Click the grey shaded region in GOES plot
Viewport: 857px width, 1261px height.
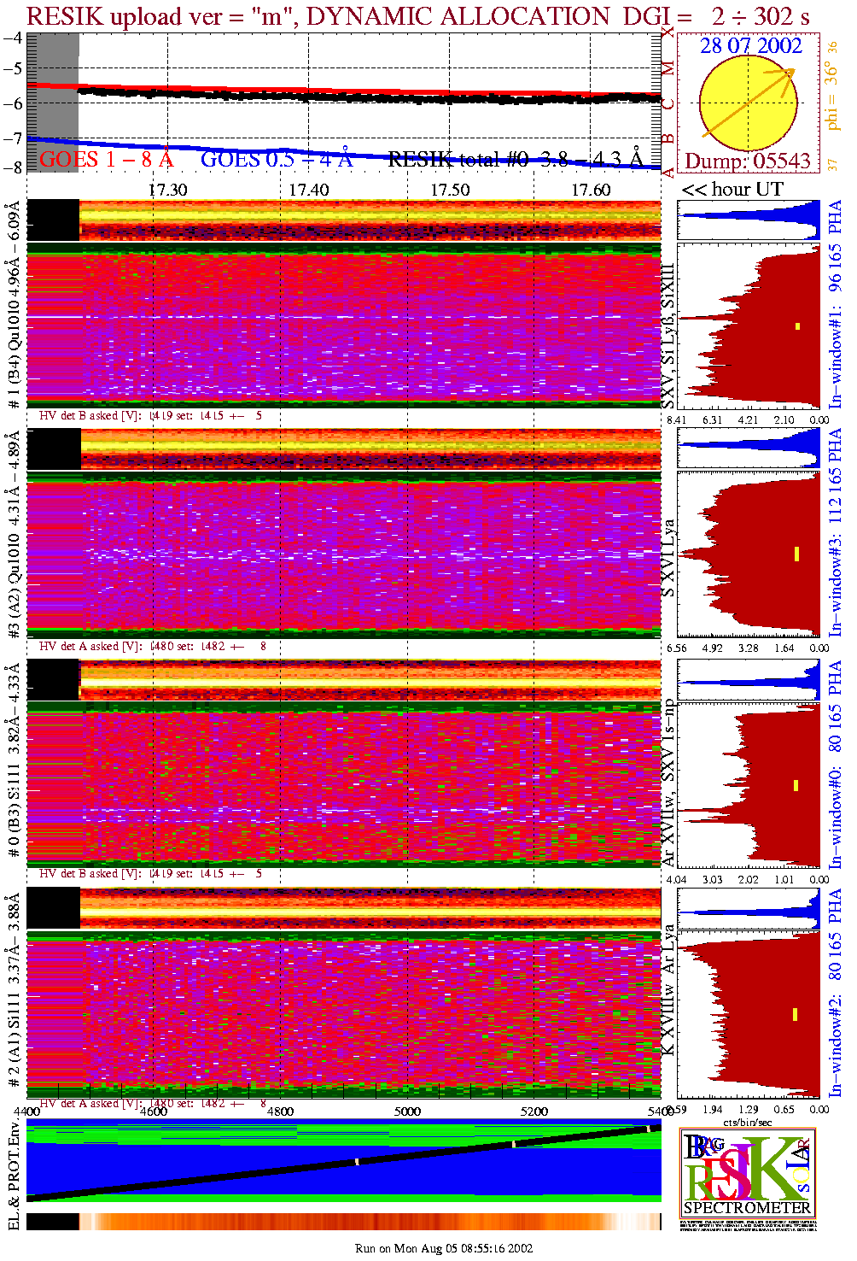point(53,103)
